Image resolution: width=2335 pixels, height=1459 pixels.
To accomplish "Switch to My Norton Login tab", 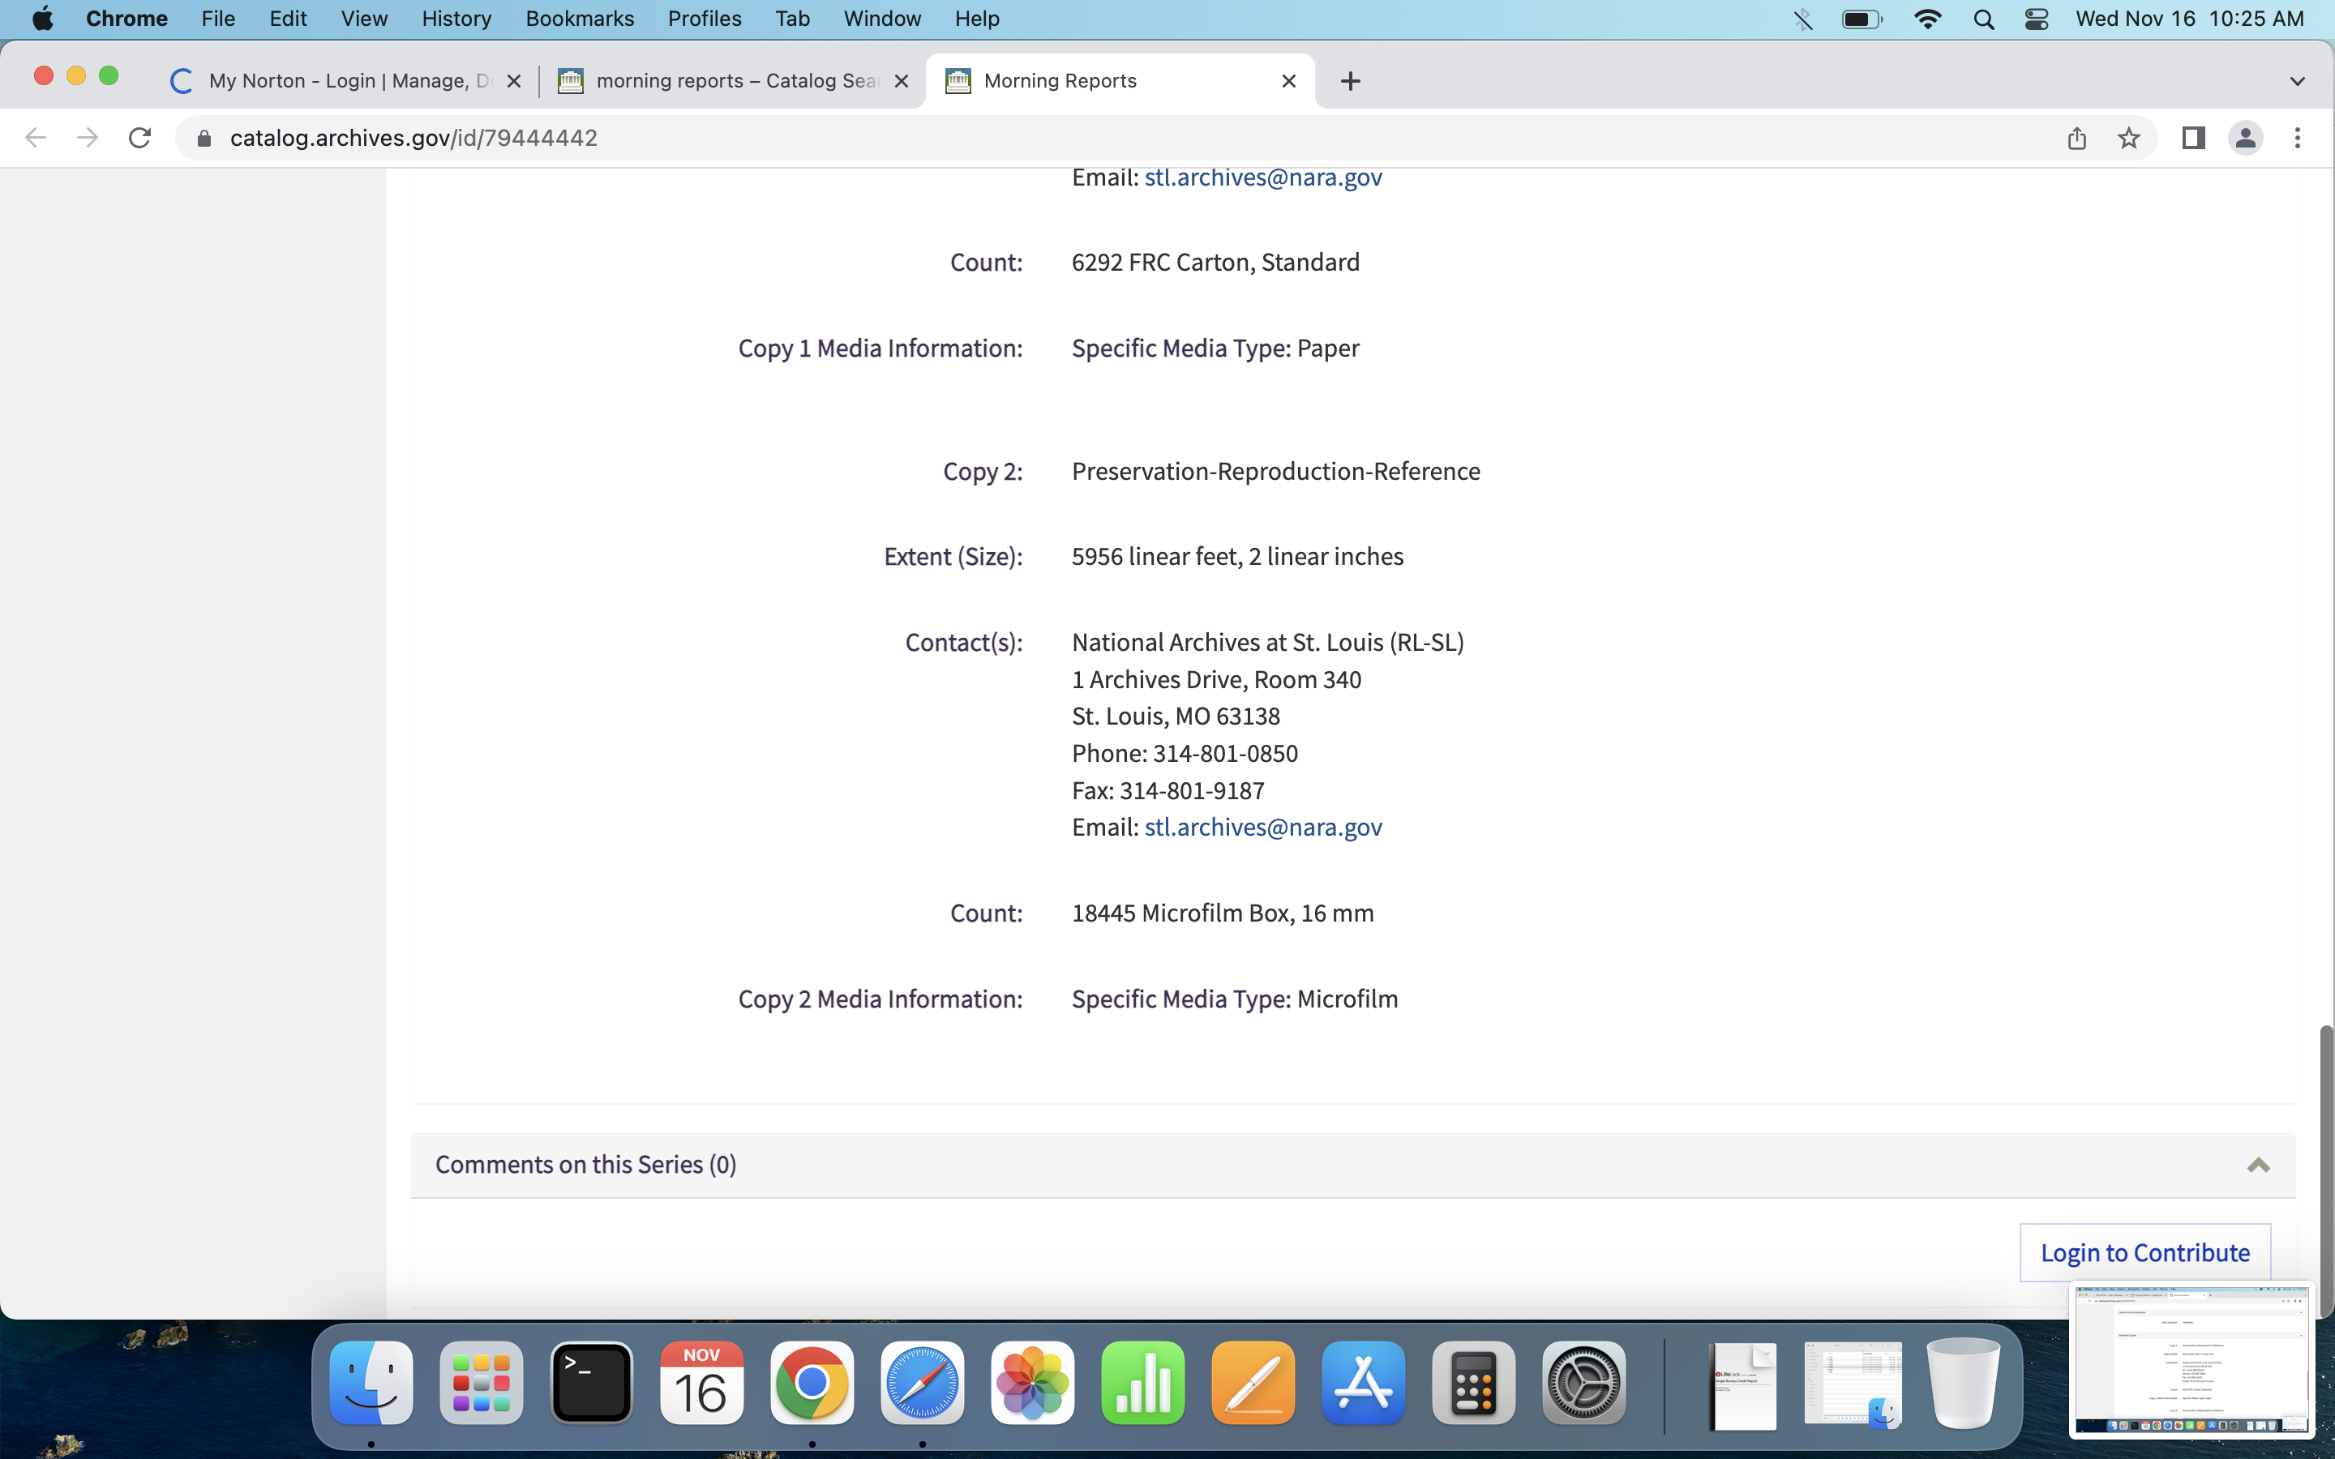I will pos(347,81).
